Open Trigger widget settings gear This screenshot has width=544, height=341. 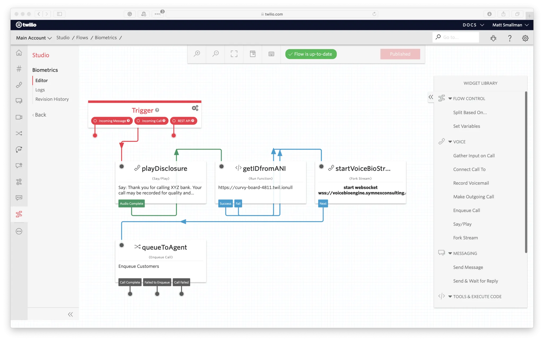point(195,108)
